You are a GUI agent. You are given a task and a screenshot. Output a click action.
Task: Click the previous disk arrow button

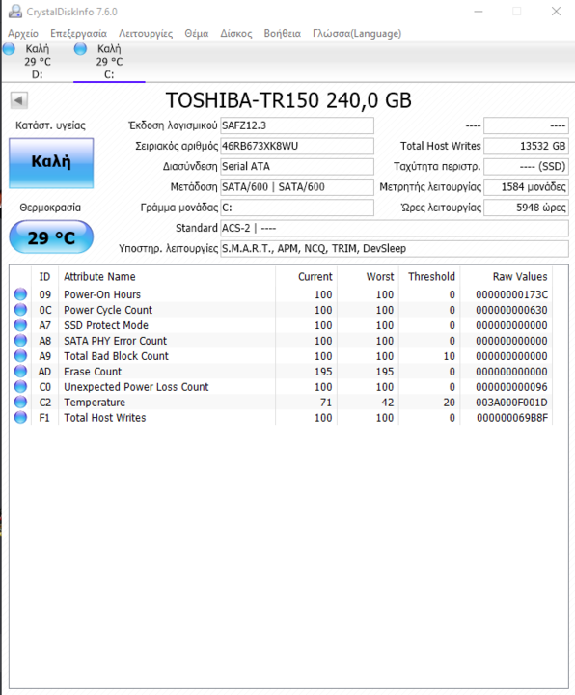19,100
